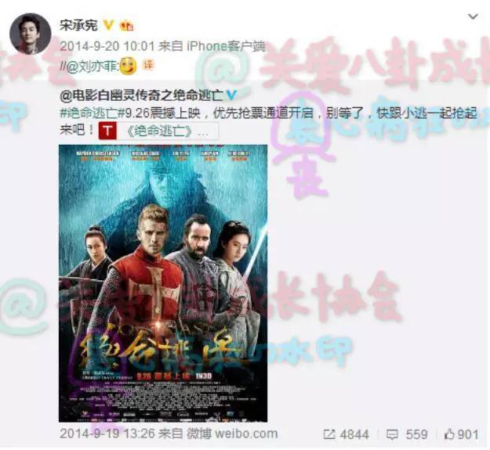
Task: Click the blue verified V badge
Action: point(231,95)
